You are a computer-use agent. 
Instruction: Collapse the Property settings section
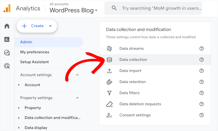coord(77,98)
